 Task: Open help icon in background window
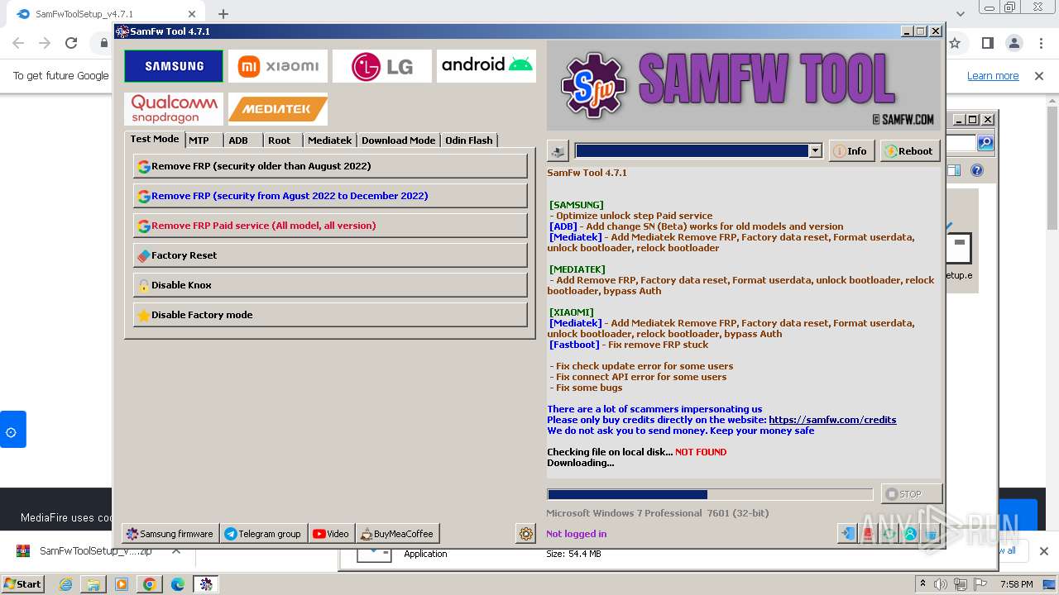click(x=977, y=170)
